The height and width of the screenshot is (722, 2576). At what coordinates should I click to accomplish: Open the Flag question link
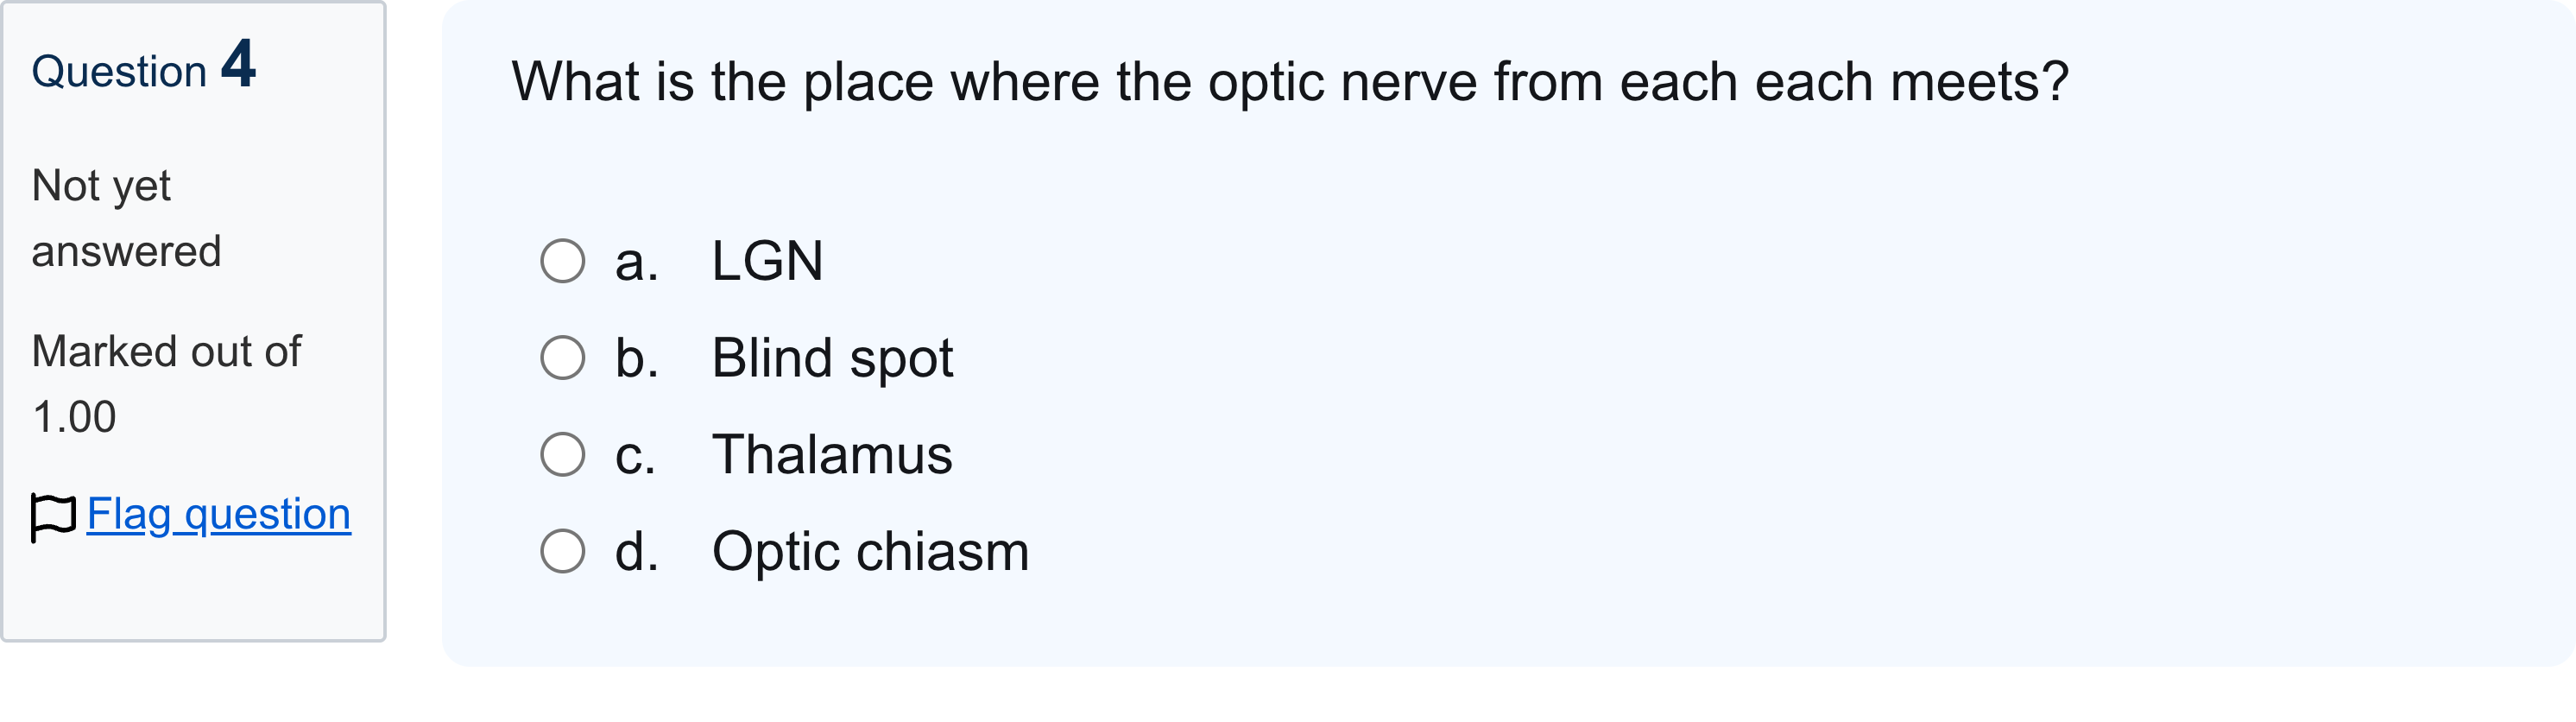pos(218,514)
